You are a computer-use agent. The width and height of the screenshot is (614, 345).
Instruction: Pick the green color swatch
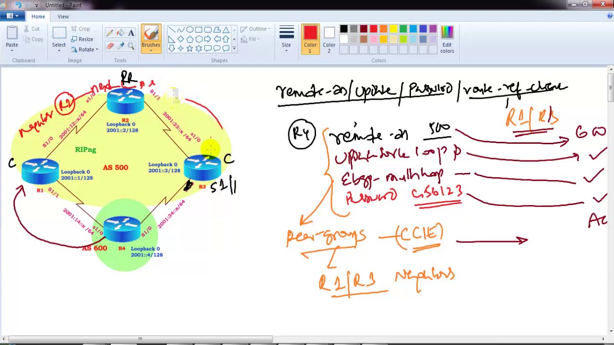pyautogui.click(x=403, y=29)
